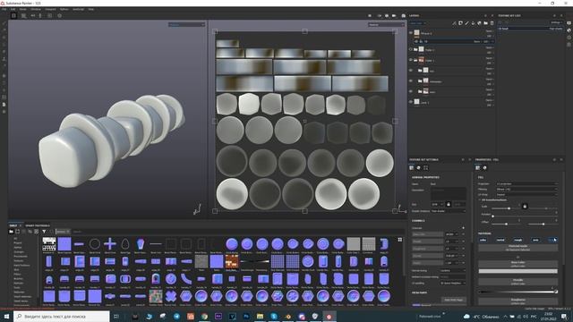
Task: Select the Clone stamp tool
Action: pos(4,59)
